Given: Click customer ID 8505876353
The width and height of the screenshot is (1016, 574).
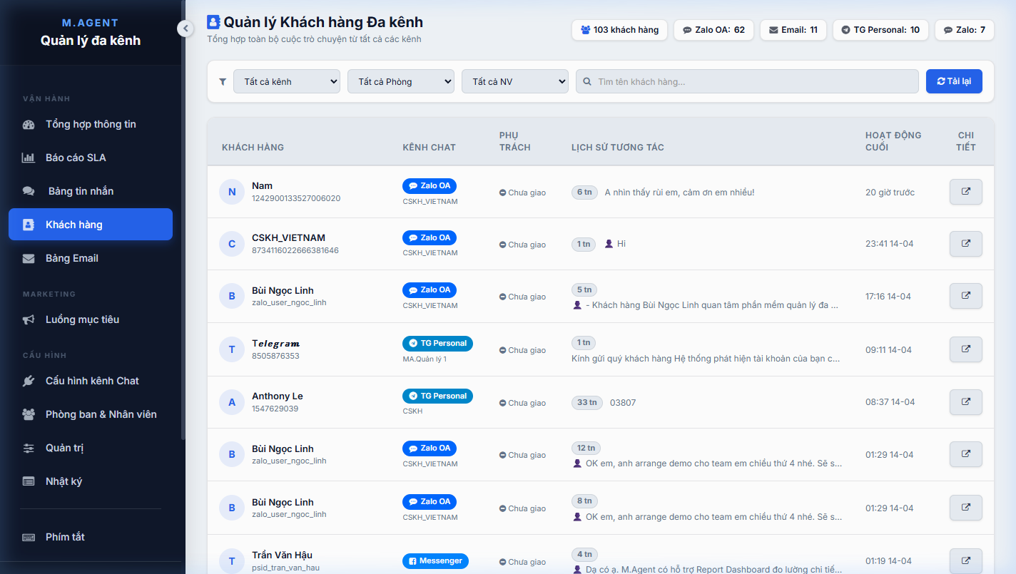Looking at the screenshot, I should pos(275,356).
